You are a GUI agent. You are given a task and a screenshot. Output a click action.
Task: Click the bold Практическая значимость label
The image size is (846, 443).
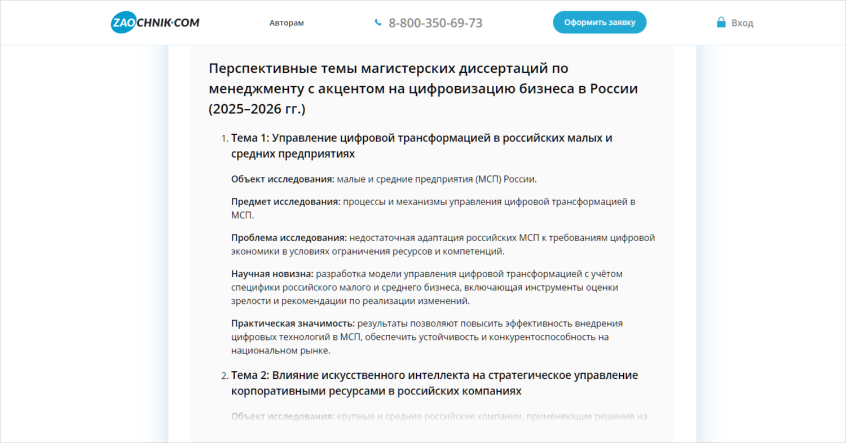293,324
